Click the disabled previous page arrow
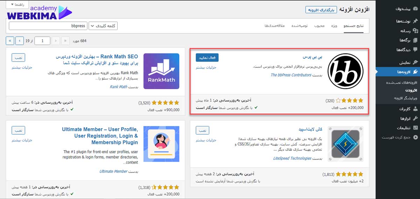 click(x=56, y=41)
